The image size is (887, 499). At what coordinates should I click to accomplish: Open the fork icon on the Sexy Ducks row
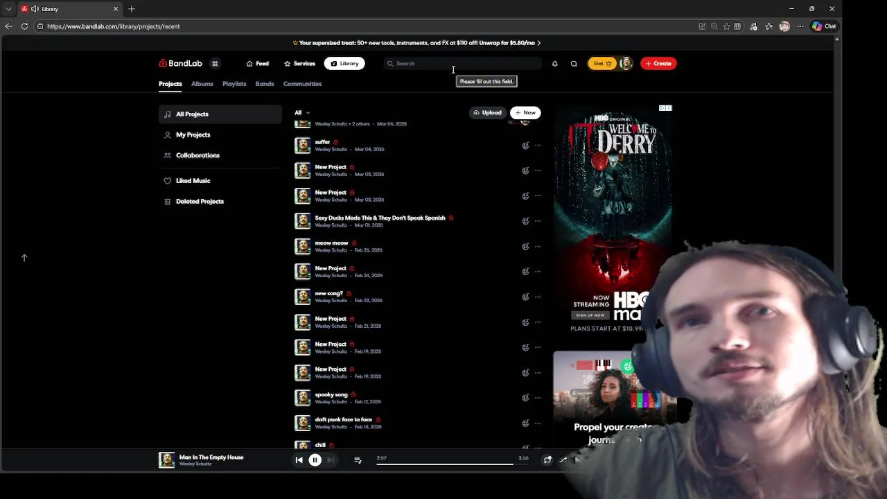pos(525,221)
